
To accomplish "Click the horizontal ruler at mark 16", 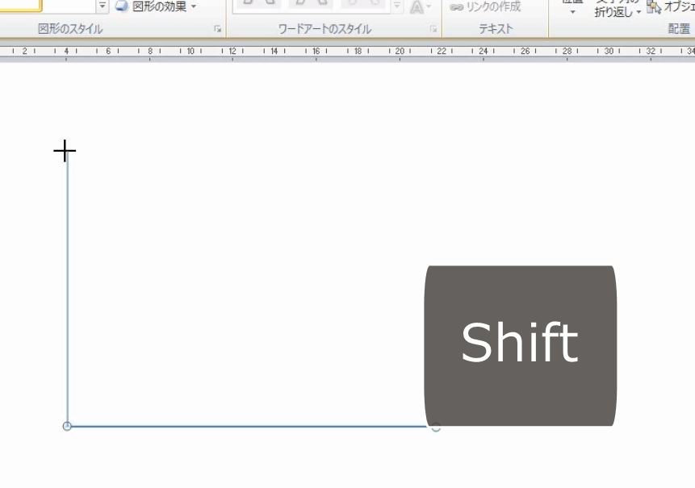I will pyautogui.click(x=316, y=51).
